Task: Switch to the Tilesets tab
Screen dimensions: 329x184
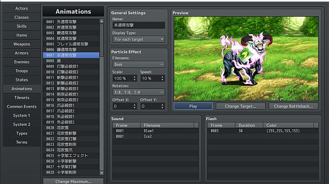Action: click(x=22, y=98)
